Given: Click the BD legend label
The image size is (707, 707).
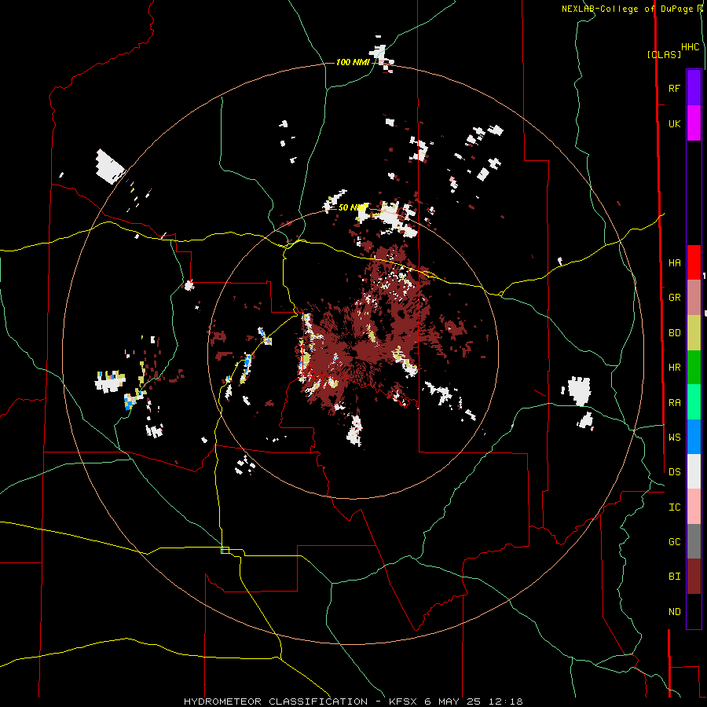Looking at the screenshot, I should coord(674,333).
